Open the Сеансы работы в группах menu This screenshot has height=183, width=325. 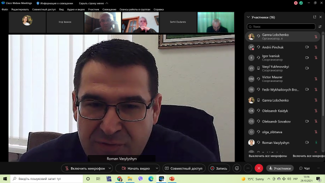[x=135, y=9]
